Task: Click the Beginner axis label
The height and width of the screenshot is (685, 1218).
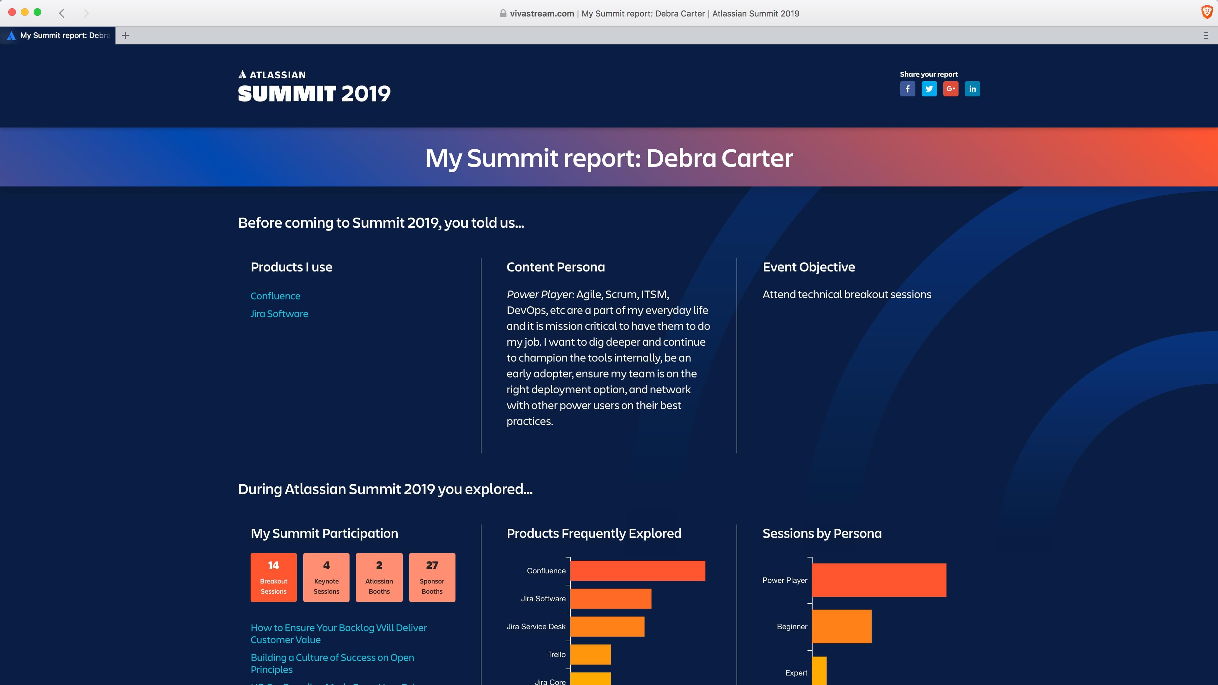Action: pos(792,626)
